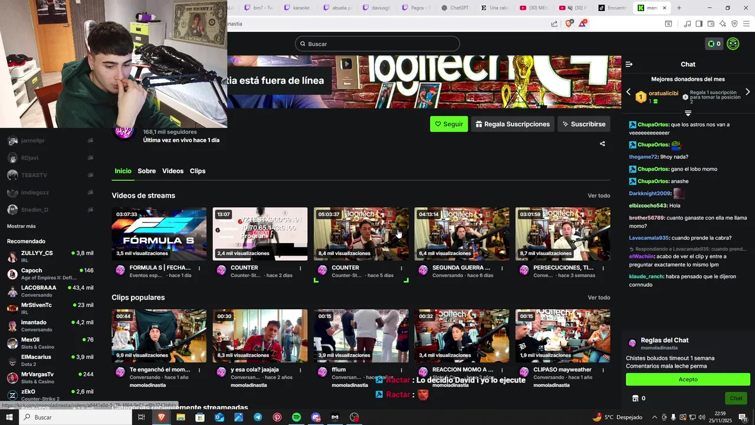Viewport: 755px width, 425px height.
Task: Click the Windows taskbar search box
Action: pyautogui.click(x=75, y=417)
